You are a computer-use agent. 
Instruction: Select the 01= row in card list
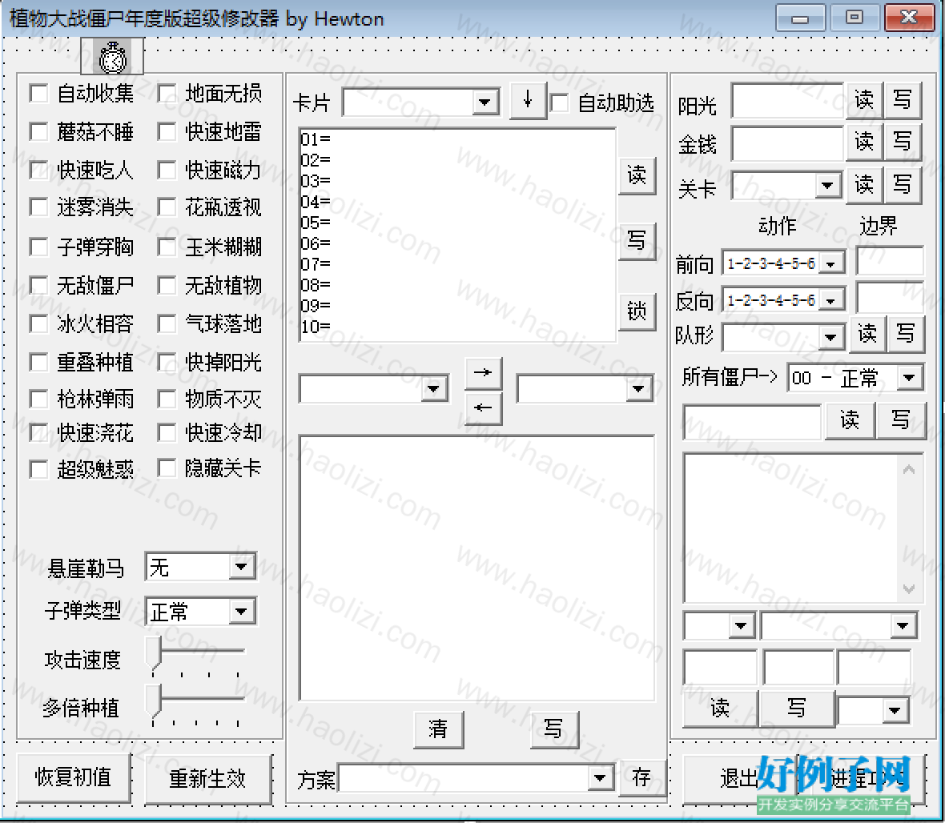[456, 140]
